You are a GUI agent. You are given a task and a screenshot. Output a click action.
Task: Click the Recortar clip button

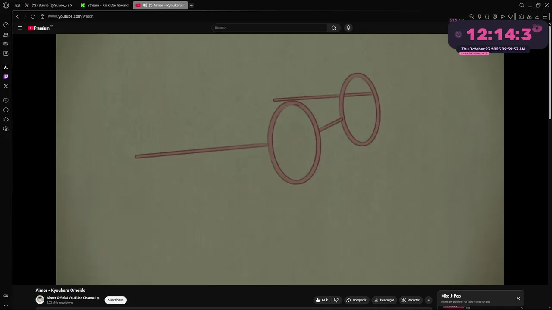(410, 300)
